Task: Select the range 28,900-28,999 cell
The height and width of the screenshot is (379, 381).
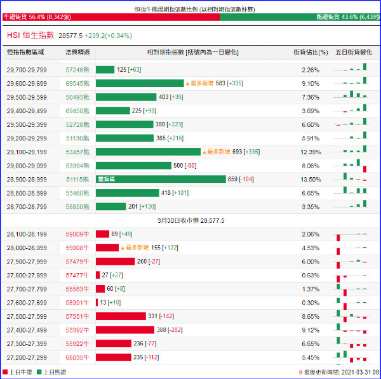Action: (27, 180)
